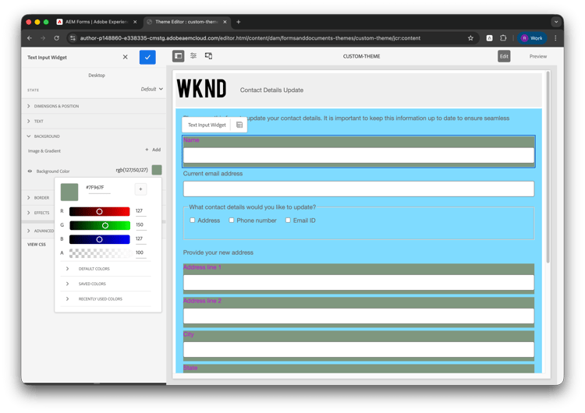This screenshot has width=585, height=413.
Task: Switch to the Theme Editor tab
Action: point(186,22)
